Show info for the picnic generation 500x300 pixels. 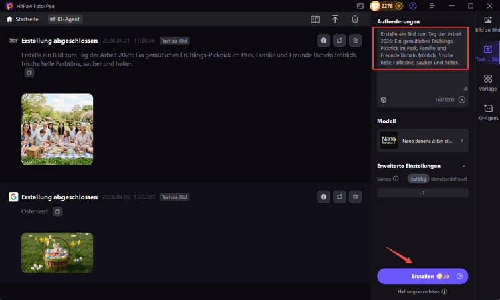[x=324, y=40]
